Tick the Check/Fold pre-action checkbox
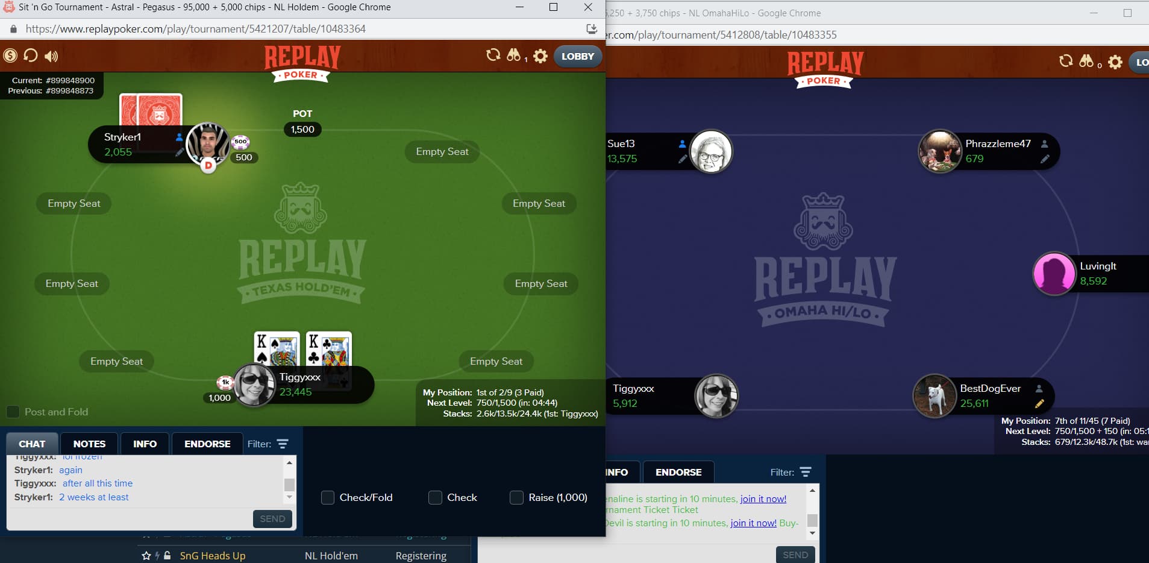 pos(327,497)
